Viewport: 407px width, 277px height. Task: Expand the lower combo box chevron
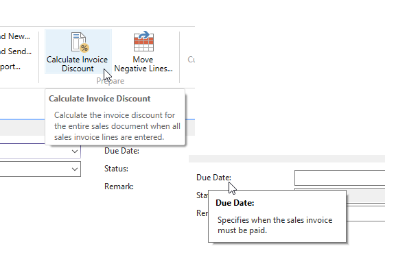pyautogui.click(x=75, y=169)
